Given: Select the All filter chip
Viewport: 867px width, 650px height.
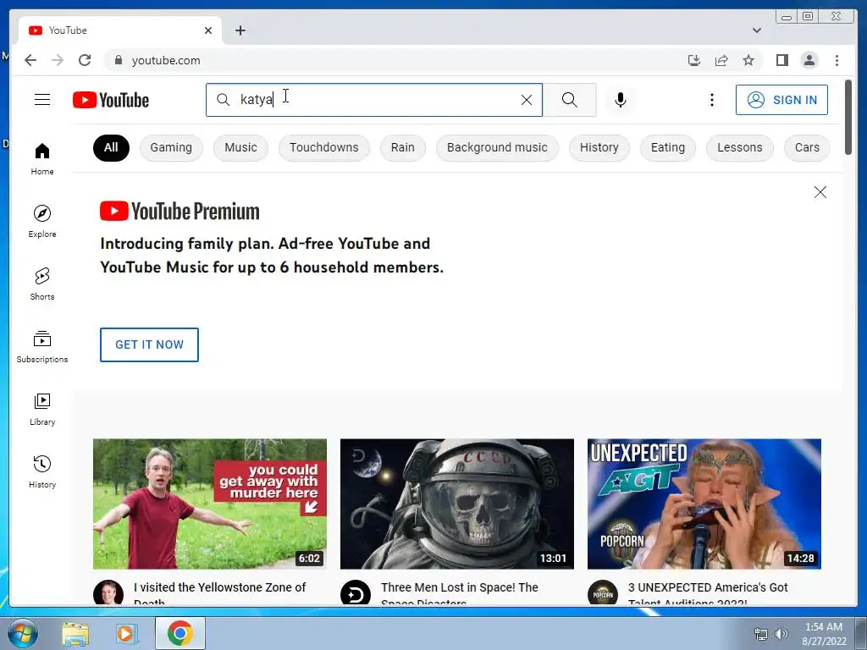Looking at the screenshot, I should click(111, 147).
